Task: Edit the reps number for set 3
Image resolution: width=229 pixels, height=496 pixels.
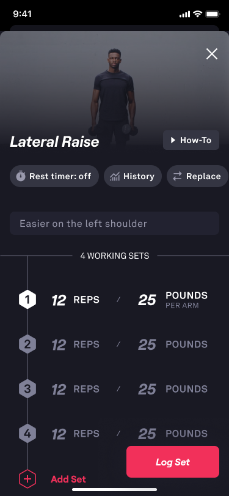Action: [x=59, y=390]
